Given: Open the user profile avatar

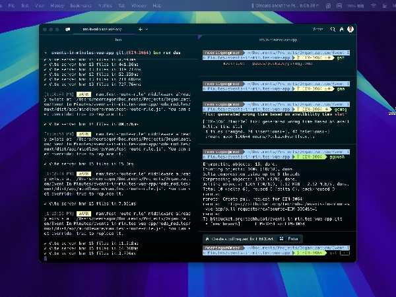Looking at the screenshot, I should [x=350, y=29].
